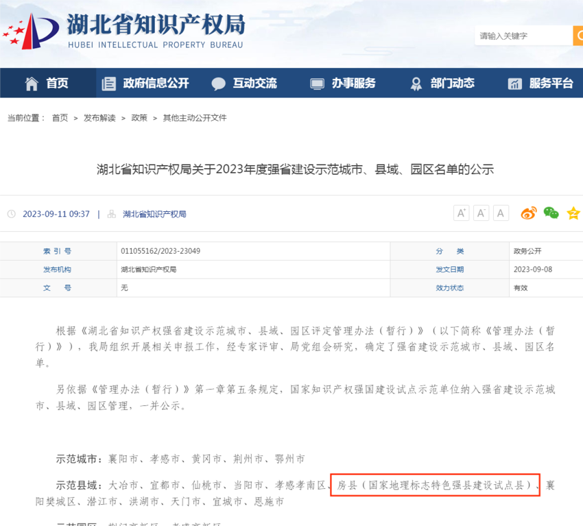This screenshot has width=583, height=526.
Task: Click the chart icon beside 服务平台
Action: pos(515,84)
